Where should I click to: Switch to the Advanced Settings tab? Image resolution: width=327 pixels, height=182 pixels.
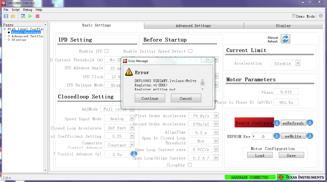pyautogui.click(x=194, y=26)
